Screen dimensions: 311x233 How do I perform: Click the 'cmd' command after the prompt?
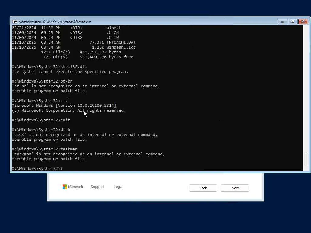[x=64, y=101]
